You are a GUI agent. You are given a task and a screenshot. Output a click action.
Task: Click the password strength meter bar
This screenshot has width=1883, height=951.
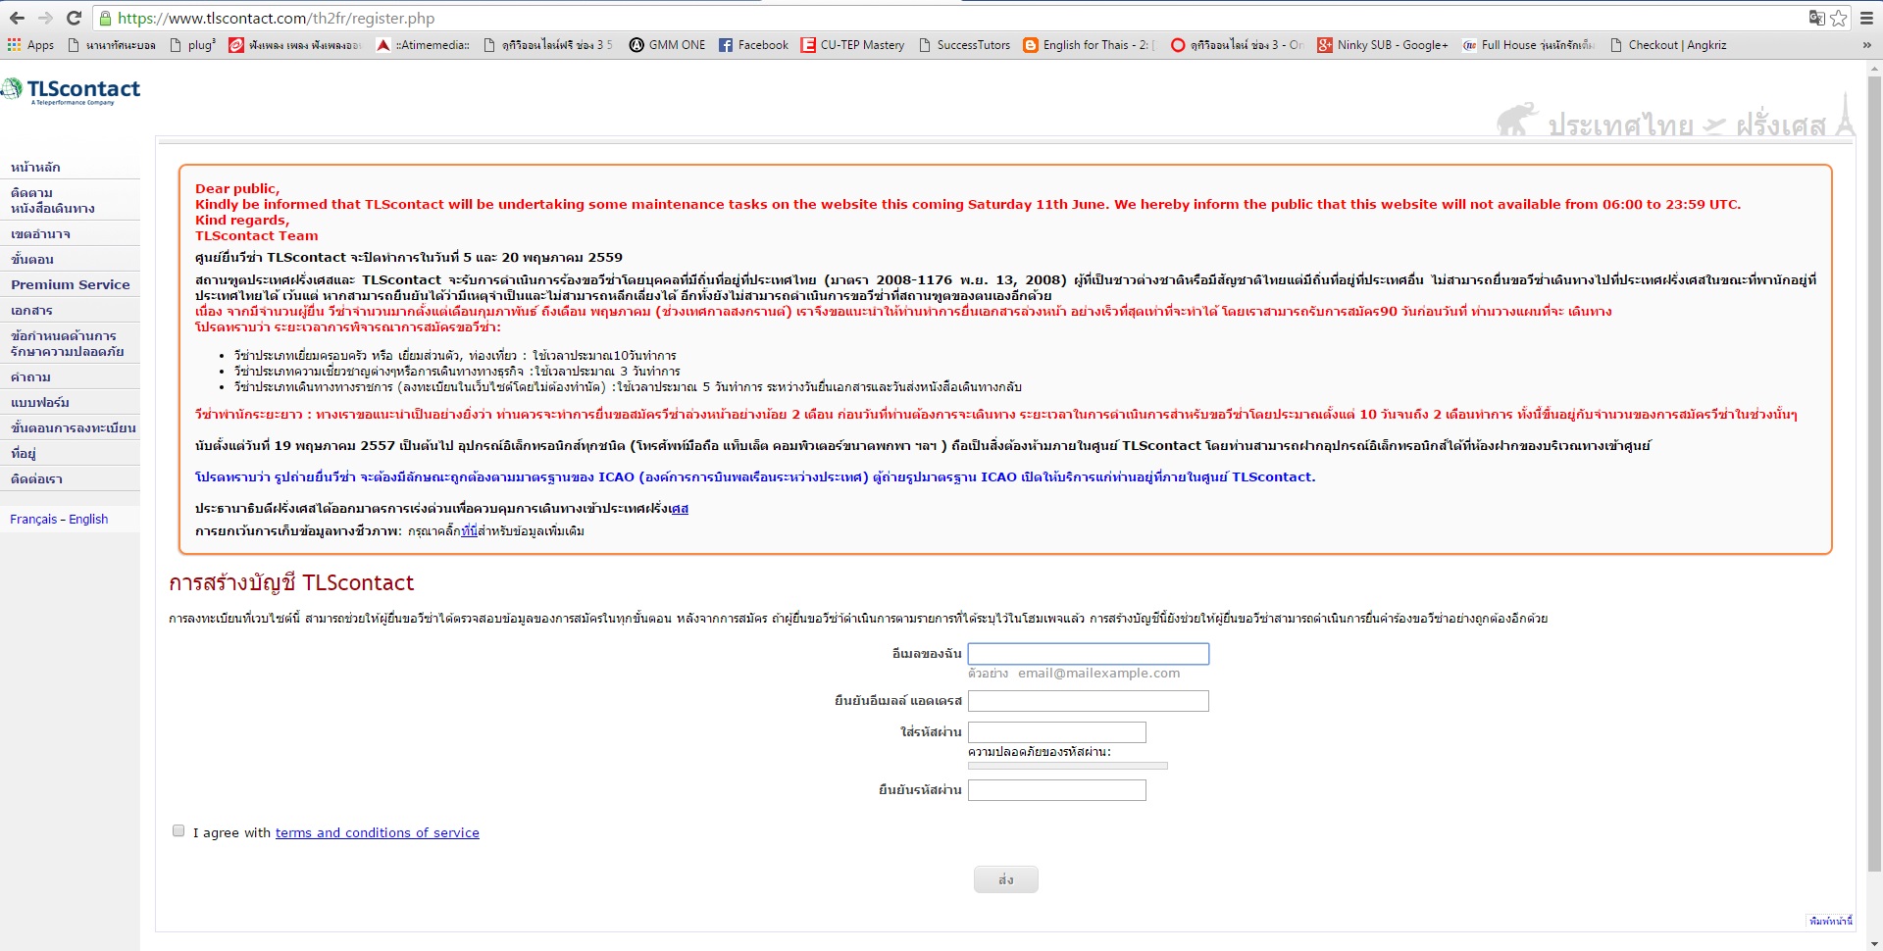[x=1067, y=766]
